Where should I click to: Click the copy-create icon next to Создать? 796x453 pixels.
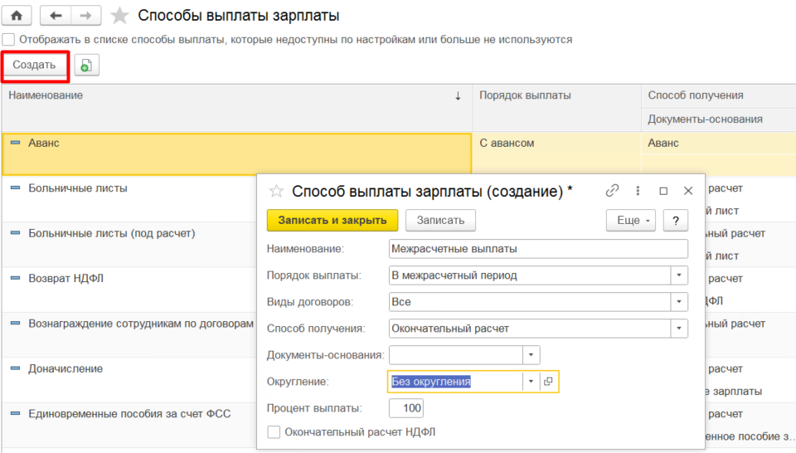pyautogui.click(x=86, y=66)
